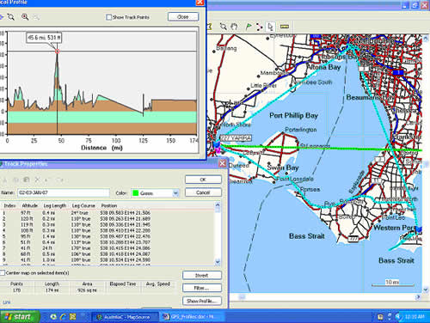Select the yellow Distance/Bearing ruler tool
This screenshot has height=323, width=430.
[285, 27]
